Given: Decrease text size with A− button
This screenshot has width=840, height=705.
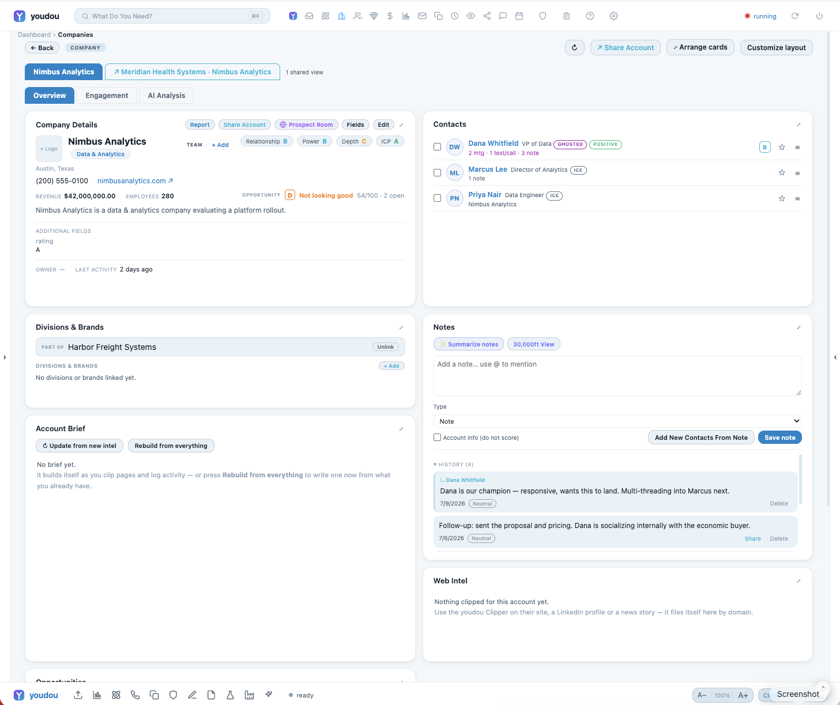Looking at the screenshot, I should (x=702, y=695).
